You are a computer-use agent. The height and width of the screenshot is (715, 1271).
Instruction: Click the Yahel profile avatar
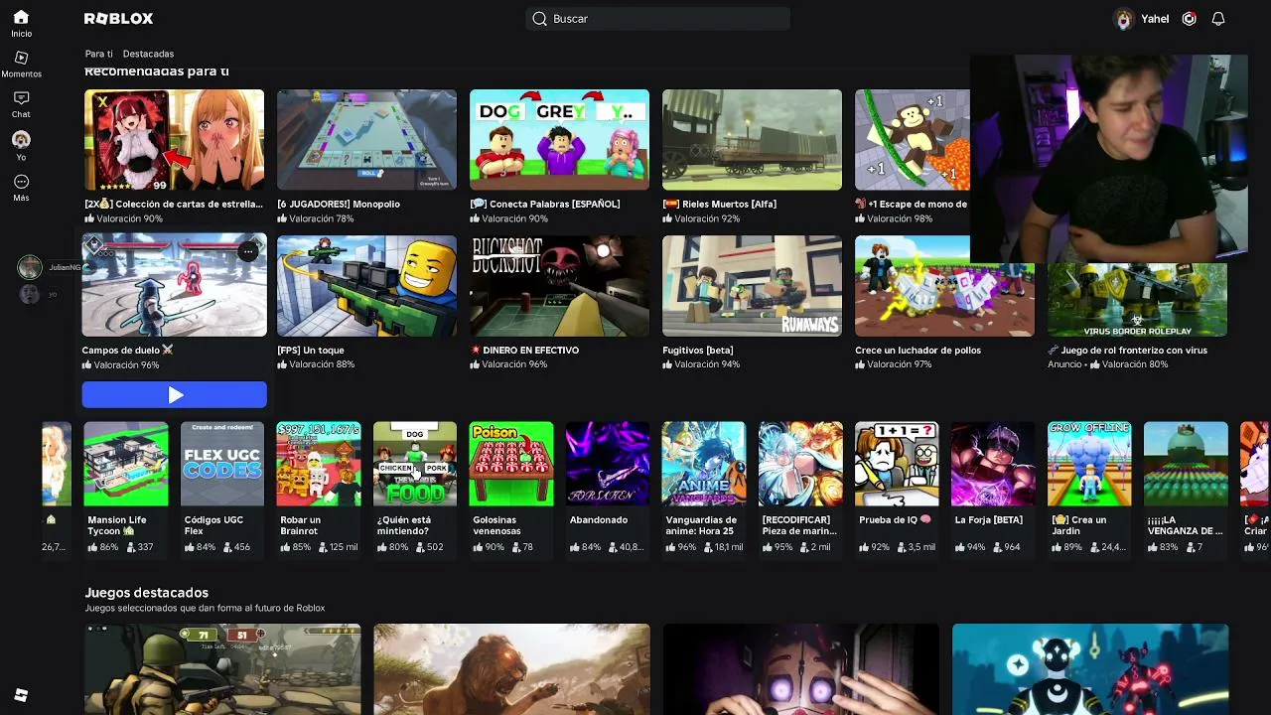(1124, 19)
